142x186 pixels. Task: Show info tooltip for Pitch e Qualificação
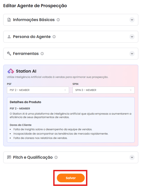[56, 157]
